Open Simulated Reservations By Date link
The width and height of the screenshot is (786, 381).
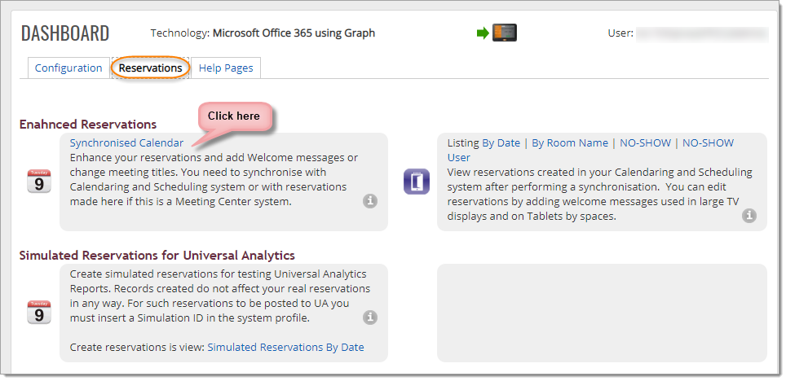[x=285, y=347]
